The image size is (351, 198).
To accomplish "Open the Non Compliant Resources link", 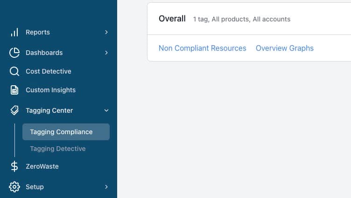I will coord(203,48).
